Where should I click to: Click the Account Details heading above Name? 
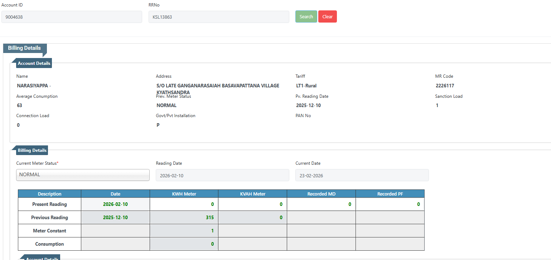coord(34,63)
